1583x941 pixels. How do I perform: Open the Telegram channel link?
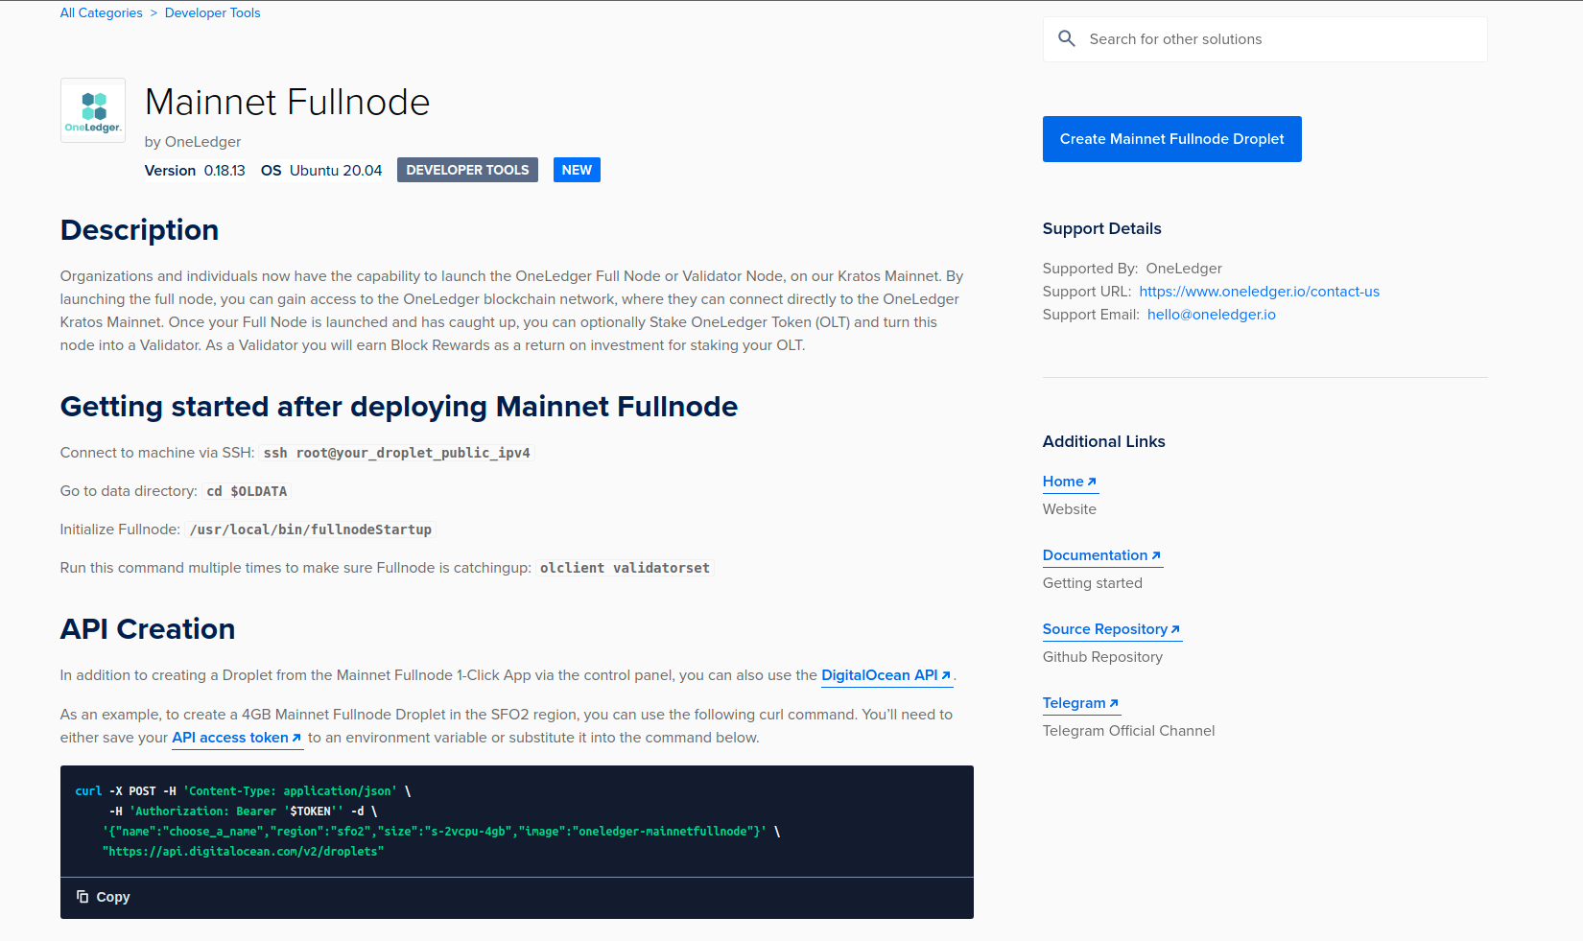pos(1074,703)
